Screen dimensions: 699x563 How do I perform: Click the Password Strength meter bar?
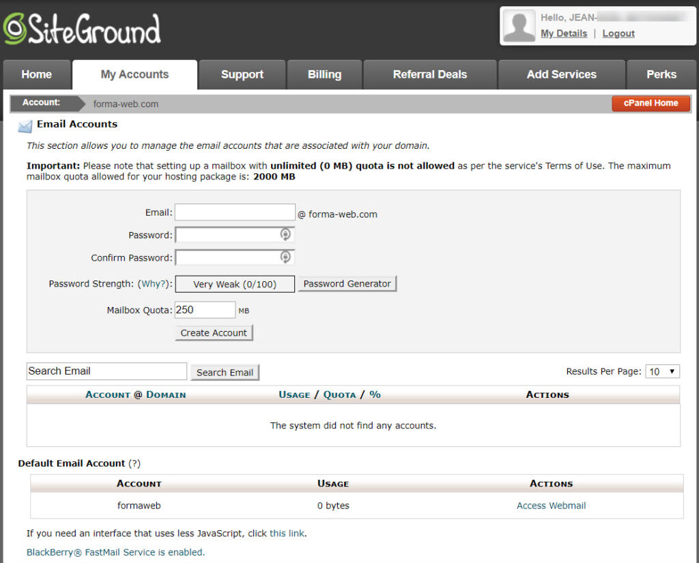[x=235, y=284]
